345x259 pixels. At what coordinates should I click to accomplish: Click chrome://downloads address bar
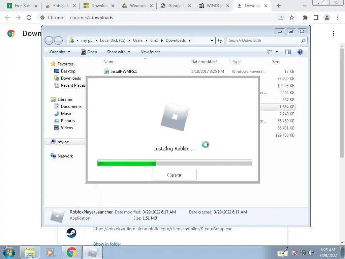(x=92, y=18)
